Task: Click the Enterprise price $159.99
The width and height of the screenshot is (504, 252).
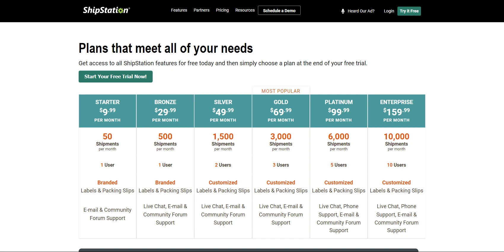Action: point(396,111)
